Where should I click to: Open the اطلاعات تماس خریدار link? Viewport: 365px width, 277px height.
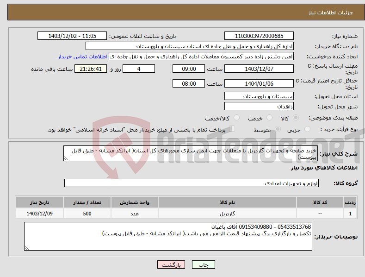point(82,57)
